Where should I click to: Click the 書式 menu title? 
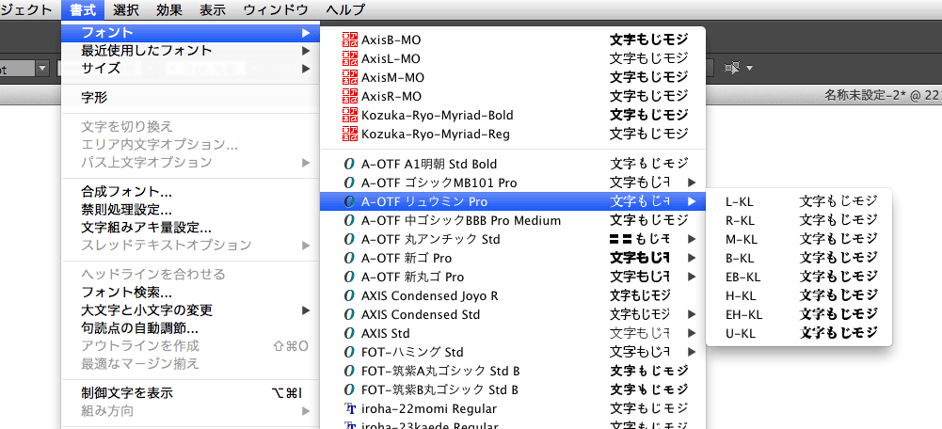82,9
